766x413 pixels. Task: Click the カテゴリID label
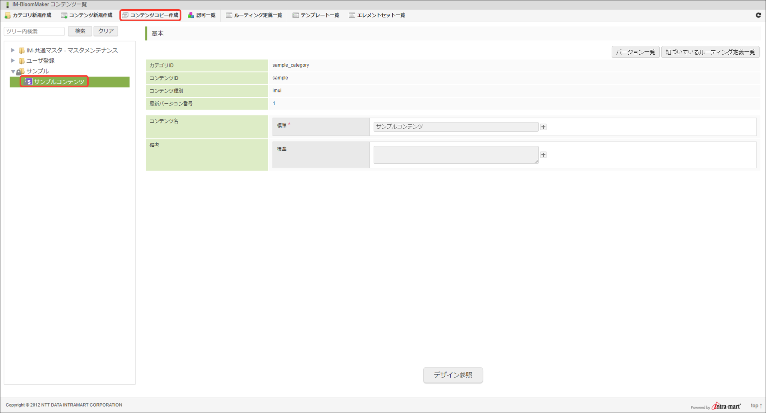point(161,65)
